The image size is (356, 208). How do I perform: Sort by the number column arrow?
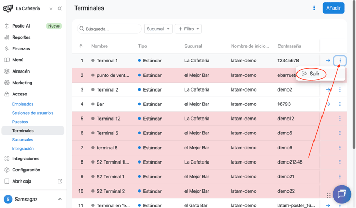81,46
